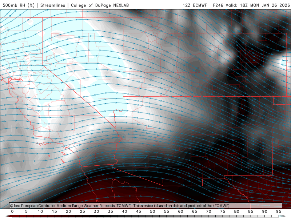
Task: Click the colorbar label "70"
Action: coord(208,211)
